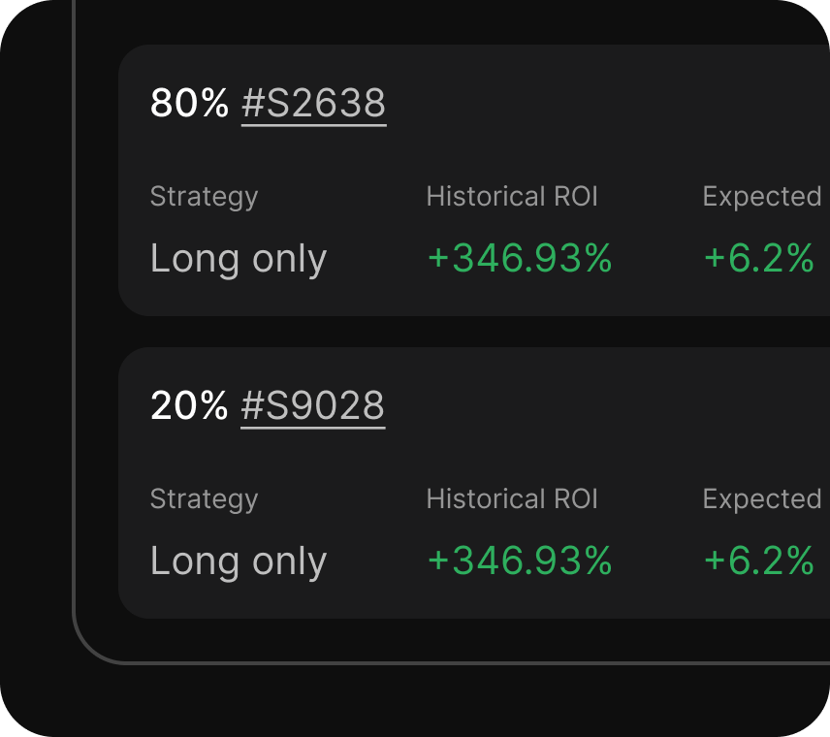
Task: Click empty gap between the two strategy cards
Action: 465,332
